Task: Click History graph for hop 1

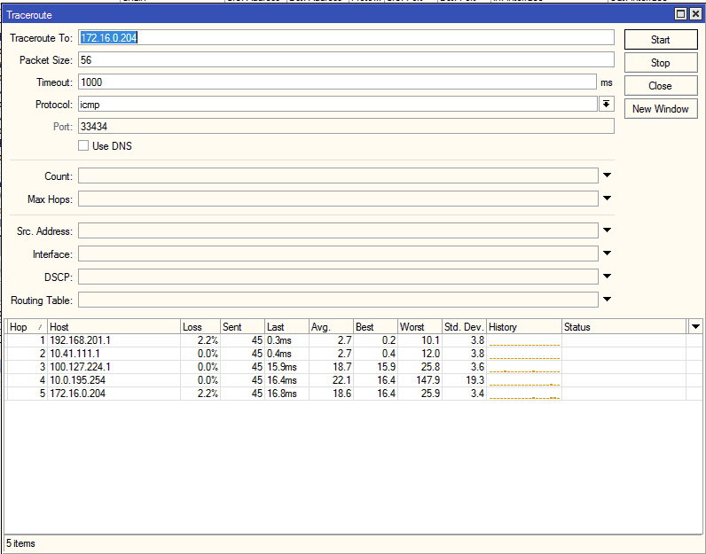Action: click(x=524, y=340)
